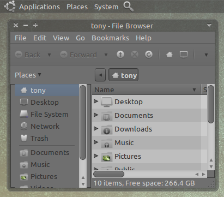Click the Ubuntu logo icon in top panel

[x=10, y=7]
